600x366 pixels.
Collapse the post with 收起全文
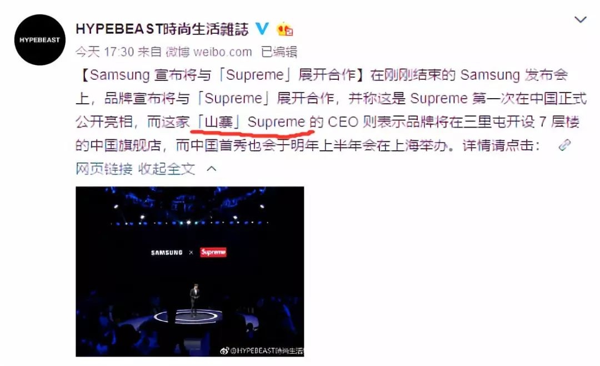point(167,169)
